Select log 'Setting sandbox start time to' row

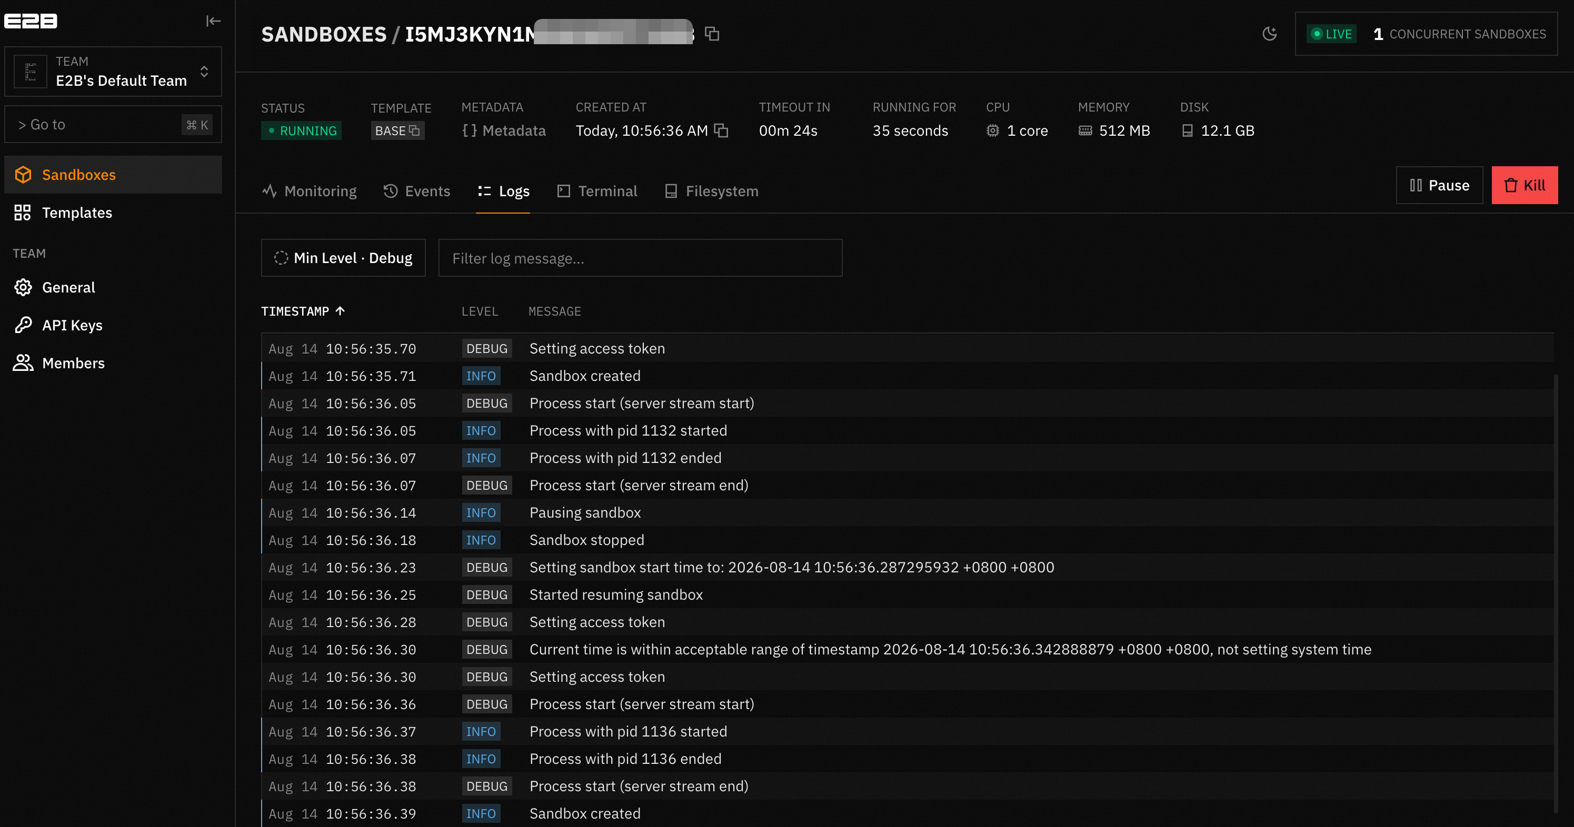(x=908, y=568)
